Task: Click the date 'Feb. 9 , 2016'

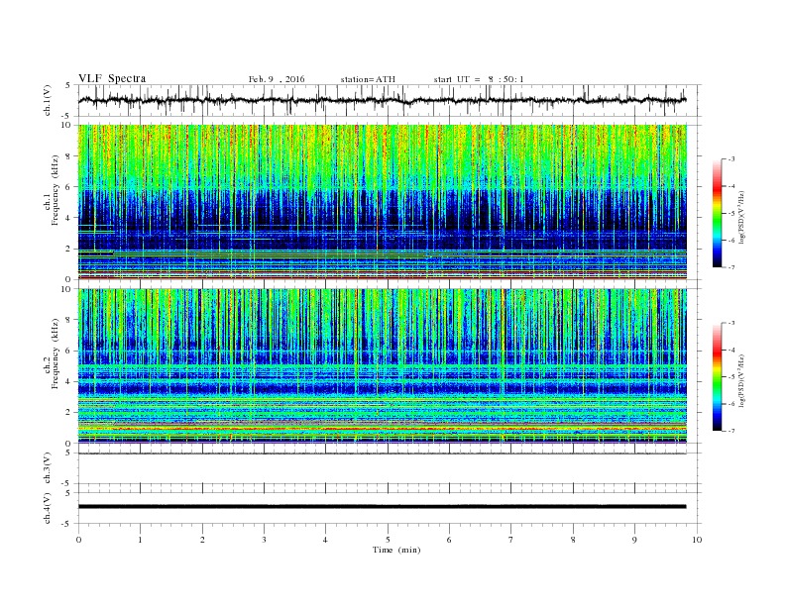Action: (277, 79)
